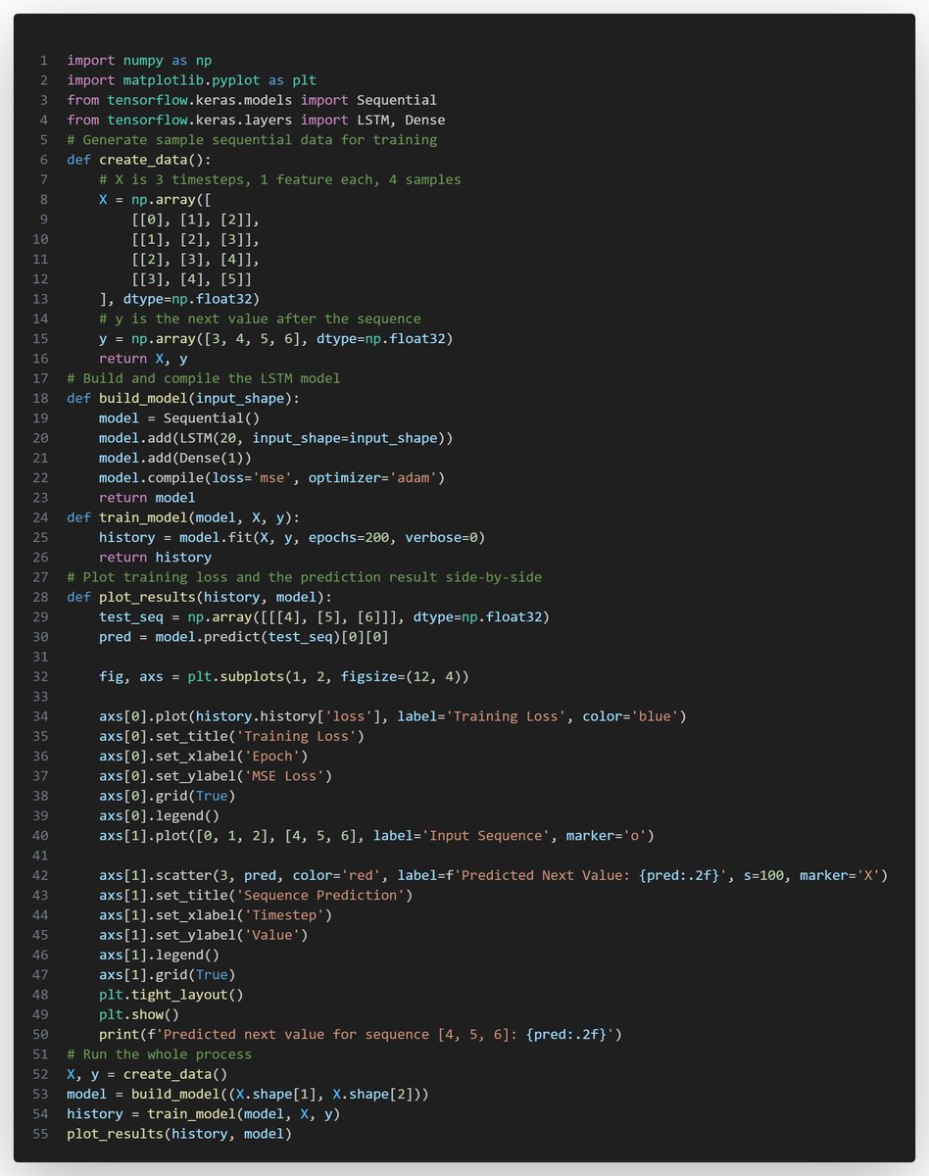The height and width of the screenshot is (1176, 929).
Task: Click the "return X, y" statement
Action: click(x=142, y=358)
